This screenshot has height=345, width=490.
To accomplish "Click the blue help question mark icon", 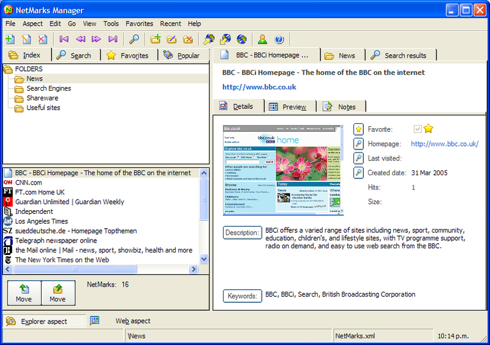I will click(279, 39).
